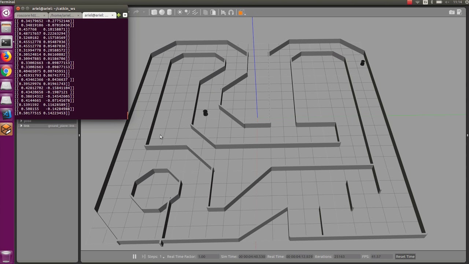The height and width of the screenshot is (264, 469).
Task: Close the /home/ariel terminal tab
Action: point(78,15)
